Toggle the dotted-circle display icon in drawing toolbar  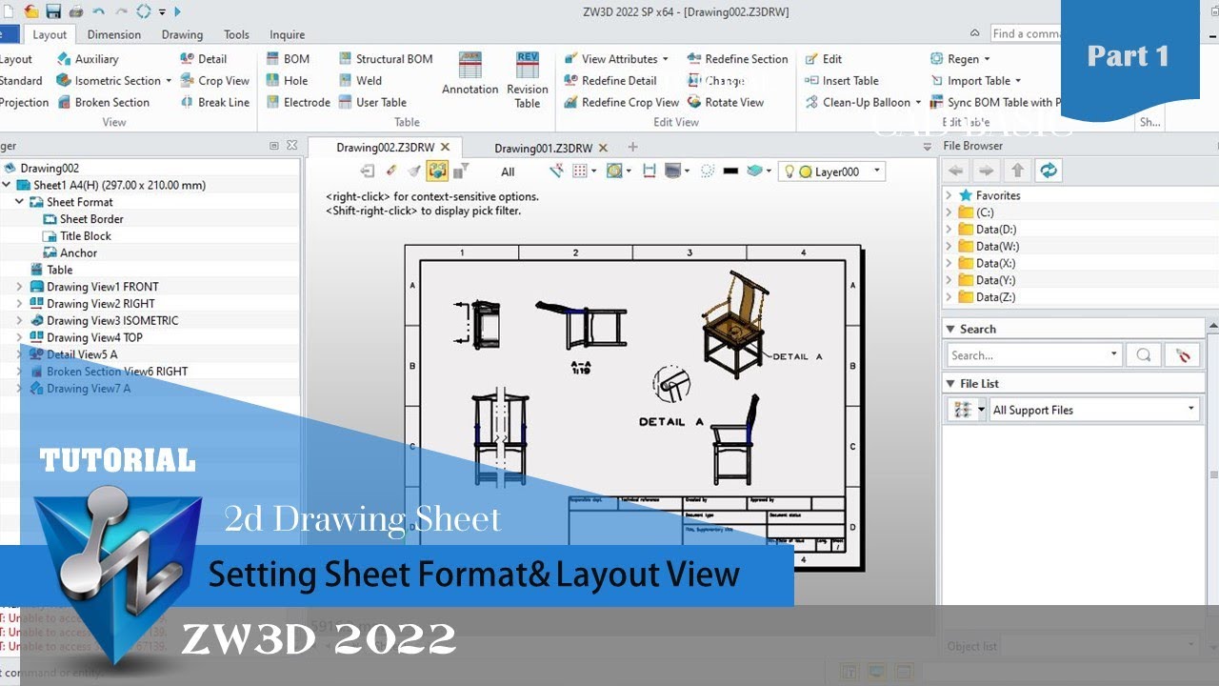708,171
